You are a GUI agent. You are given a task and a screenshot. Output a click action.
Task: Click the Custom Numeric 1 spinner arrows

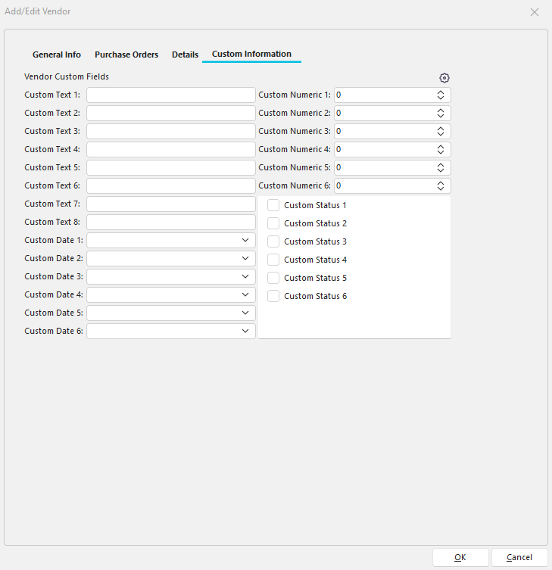point(441,95)
